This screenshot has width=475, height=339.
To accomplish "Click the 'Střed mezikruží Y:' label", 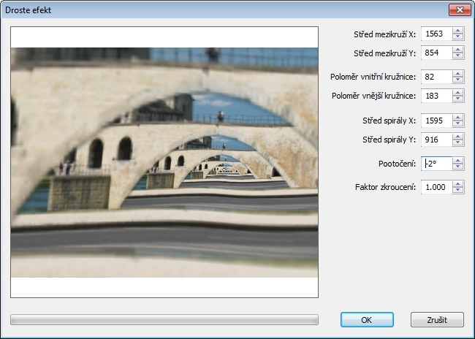I will pyautogui.click(x=384, y=53).
